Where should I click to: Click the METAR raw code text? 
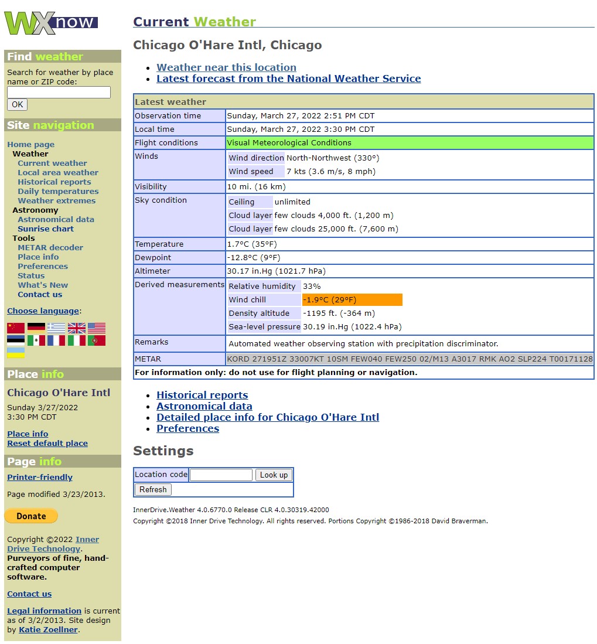[x=410, y=359]
